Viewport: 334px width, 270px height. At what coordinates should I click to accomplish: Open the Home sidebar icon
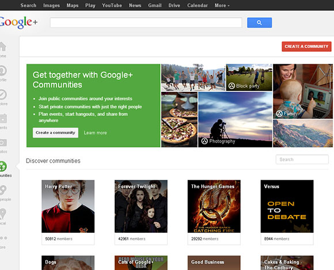(x=3, y=47)
